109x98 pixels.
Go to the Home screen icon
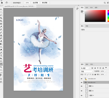click(2, 3)
